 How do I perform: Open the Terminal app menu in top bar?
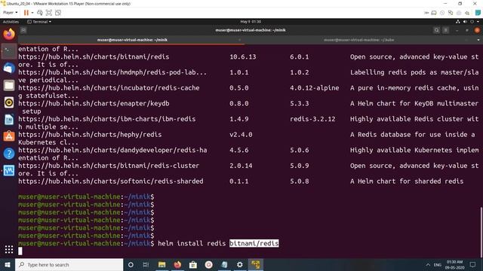click(x=39, y=22)
